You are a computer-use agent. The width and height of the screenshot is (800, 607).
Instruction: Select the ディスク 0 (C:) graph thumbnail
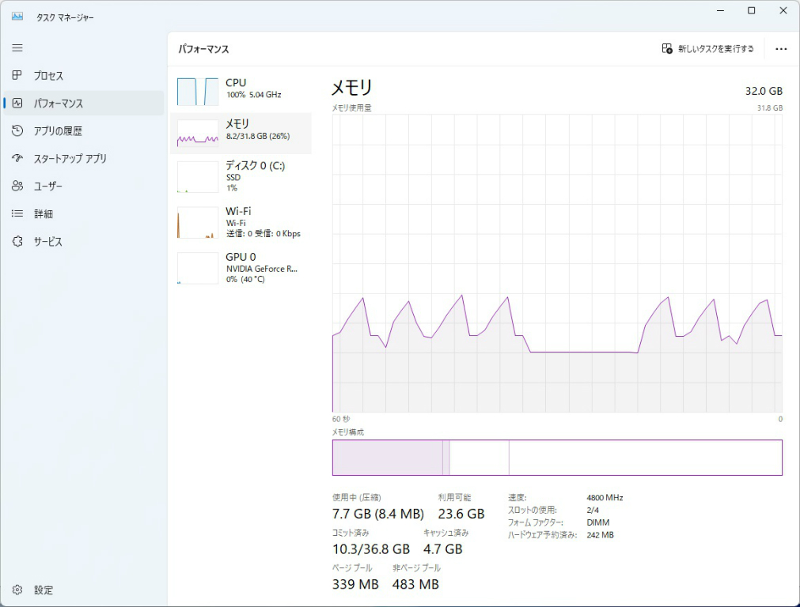coord(198,177)
